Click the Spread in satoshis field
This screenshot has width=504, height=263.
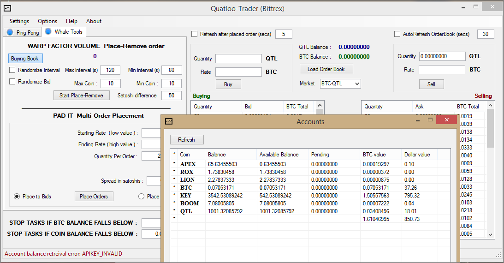(x=154, y=181)
